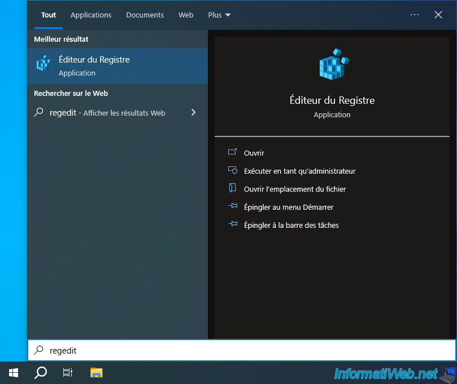
Task: Open the three-dot options menu
Action: click(x=415, y=15)
